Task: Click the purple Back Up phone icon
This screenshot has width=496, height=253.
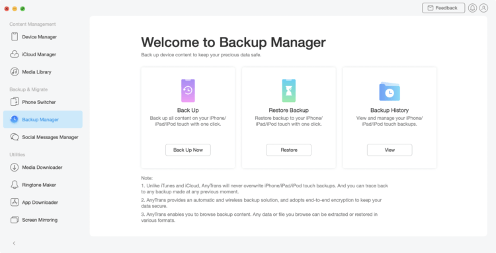Action: click(188, 91)
